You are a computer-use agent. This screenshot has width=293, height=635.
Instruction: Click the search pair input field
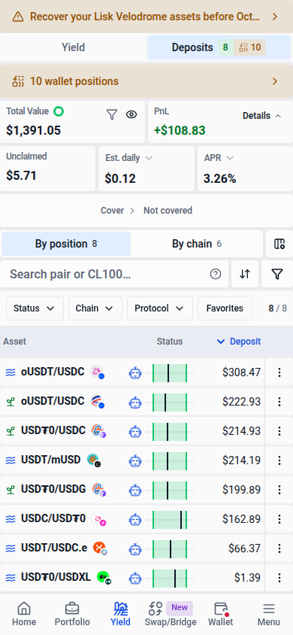[x=114, y=274]
